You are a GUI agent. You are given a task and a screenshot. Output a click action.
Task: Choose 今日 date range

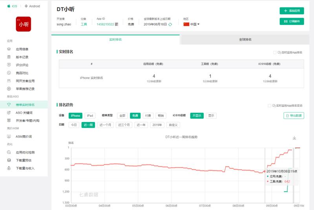pos(74,125)
